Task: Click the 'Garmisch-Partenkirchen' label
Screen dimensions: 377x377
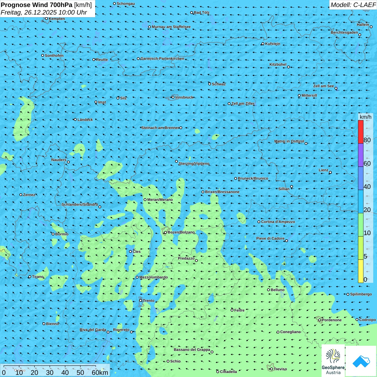Action: [x=162, y=58]
